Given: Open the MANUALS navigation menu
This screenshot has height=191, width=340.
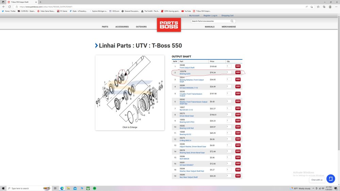Looking at the screenshot, I should pos(210,27).
